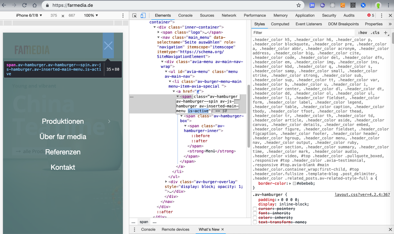Activate the element inspector picker
Viewport: 394px width, 234px height.
[x=135, y=15]
